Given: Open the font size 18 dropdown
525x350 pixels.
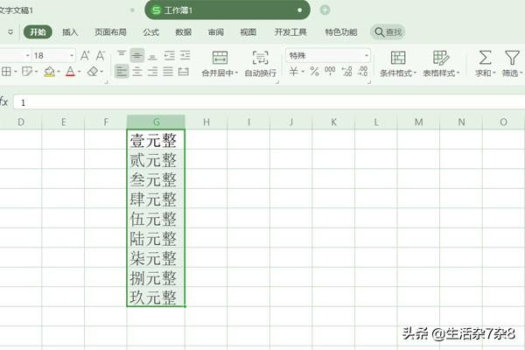Looking at the screenshot, I should point(72,56).
